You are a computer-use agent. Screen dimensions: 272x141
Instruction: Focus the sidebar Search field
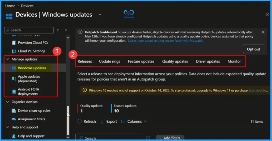tap(29, 30)
